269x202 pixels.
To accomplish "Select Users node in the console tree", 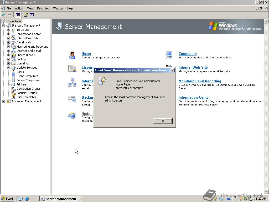I will pos(20,72).
